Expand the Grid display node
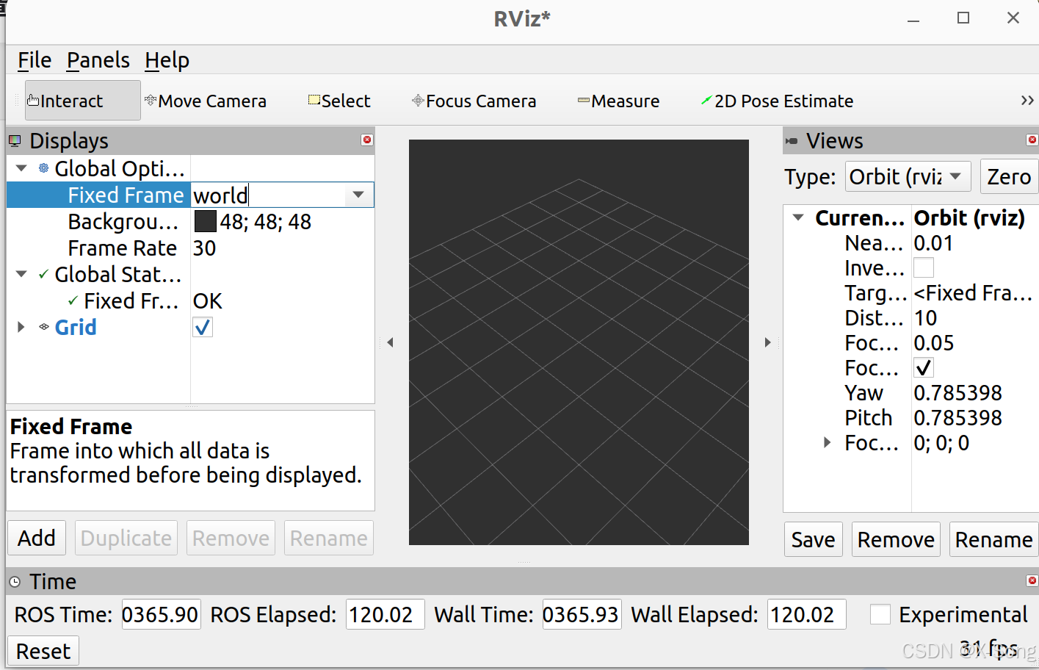The width and height of the screenshot is (1039, 670). tap(21, 327)
